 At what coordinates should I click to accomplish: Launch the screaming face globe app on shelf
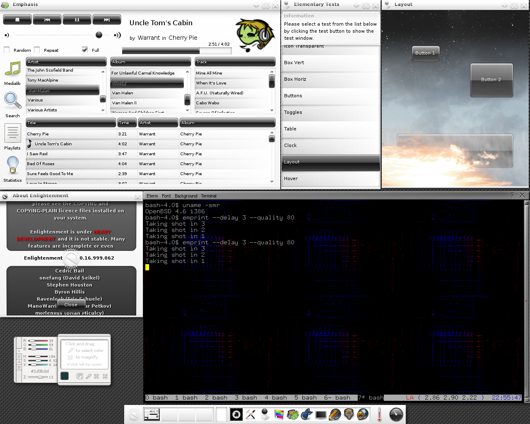363,414
